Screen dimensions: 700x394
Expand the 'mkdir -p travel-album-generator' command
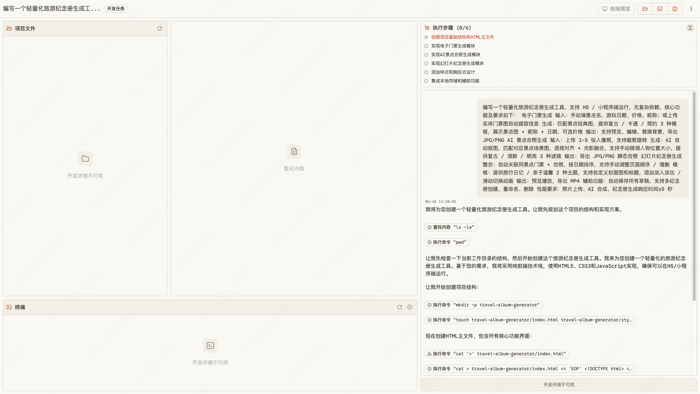(x=483, y=305)
